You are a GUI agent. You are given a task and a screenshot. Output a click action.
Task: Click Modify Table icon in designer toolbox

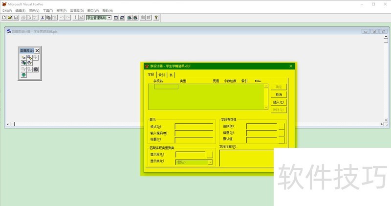pos(23,69)
